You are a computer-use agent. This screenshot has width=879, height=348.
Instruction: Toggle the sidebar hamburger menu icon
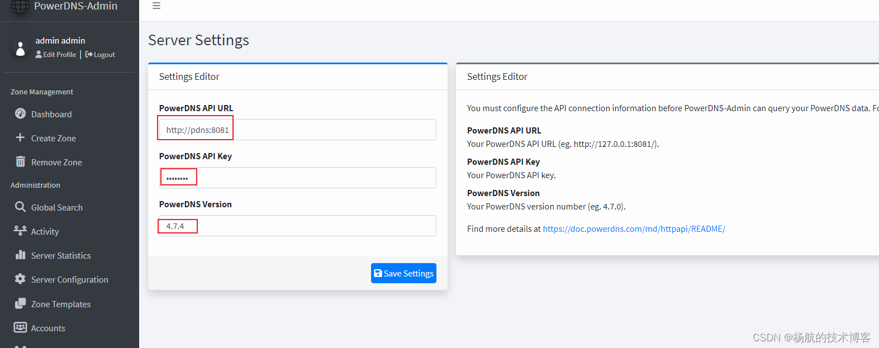pos(156,6)
